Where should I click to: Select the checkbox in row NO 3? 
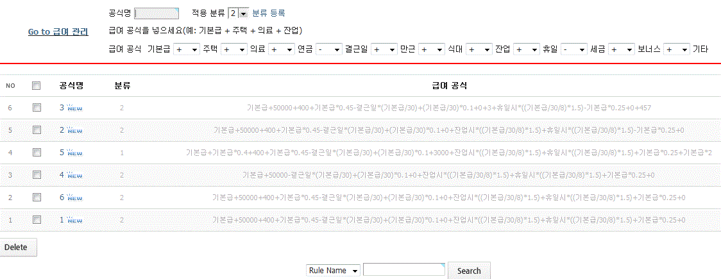coord(37,174)
